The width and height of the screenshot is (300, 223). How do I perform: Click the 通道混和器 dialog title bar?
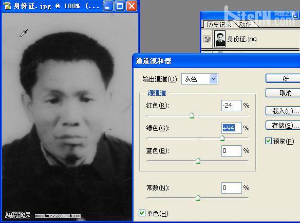pos(216,61)
